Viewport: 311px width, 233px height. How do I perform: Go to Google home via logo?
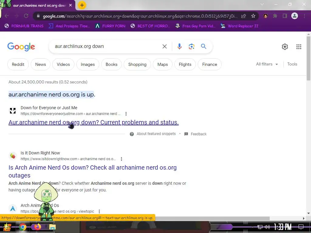[x=21, y=47]
